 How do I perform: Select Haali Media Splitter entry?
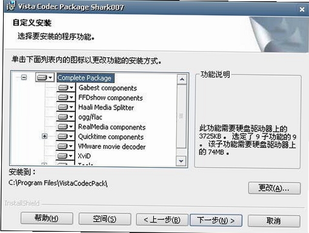106,107
